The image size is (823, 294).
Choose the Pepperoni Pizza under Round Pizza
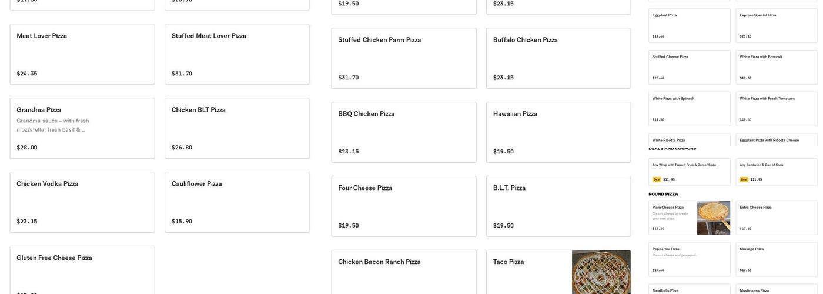pos(689,259)
